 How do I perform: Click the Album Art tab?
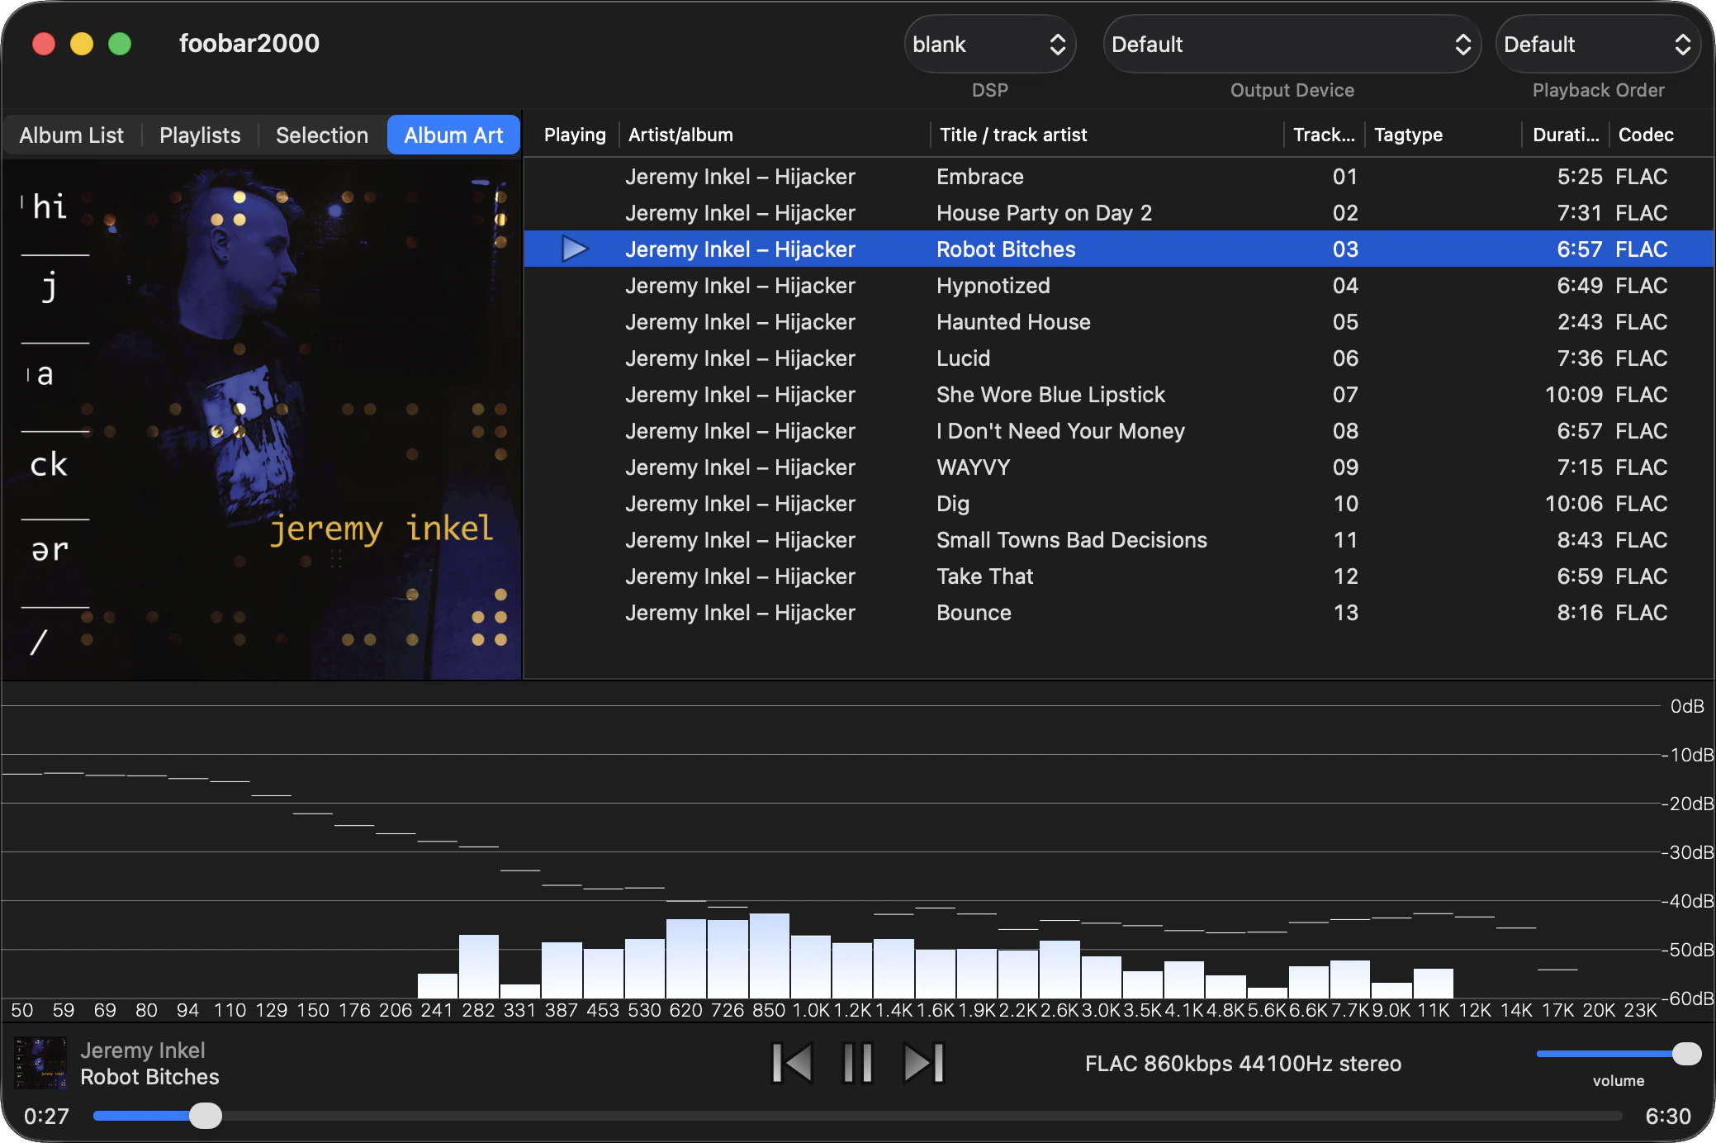click(x=453, y=135)
